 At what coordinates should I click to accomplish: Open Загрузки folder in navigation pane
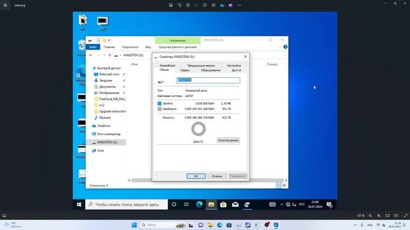(106, 80)
